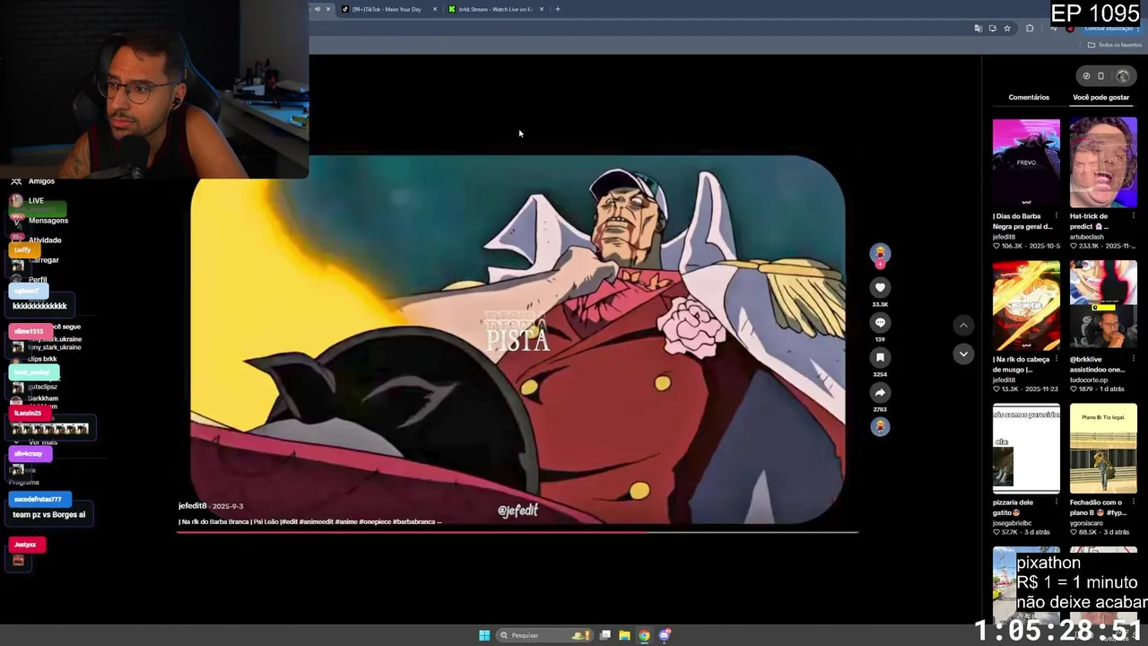Click the compass icon in top-right pill
Viewport: 1148px width, 646px height.
point(1086,76)
